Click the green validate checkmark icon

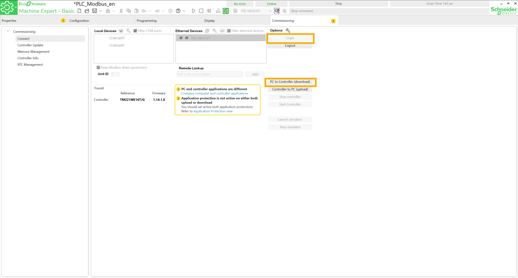pos(226,11)
